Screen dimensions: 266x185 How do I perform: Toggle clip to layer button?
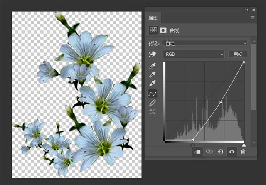click(197, 152)
